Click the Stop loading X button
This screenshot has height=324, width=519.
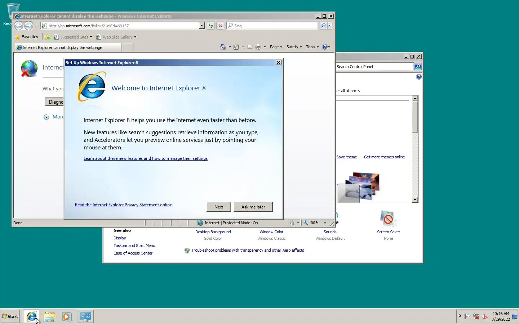pos(220,26)
